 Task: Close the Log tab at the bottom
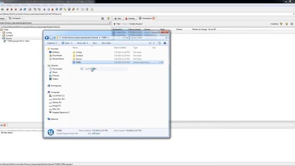pyautogui.click(x=5, y=125)
